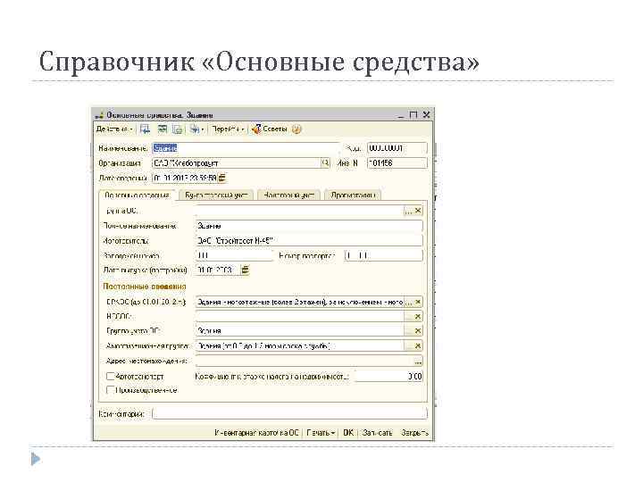Select the Основные сведения tab
This screenshot has width=643, height=482.
137,195
